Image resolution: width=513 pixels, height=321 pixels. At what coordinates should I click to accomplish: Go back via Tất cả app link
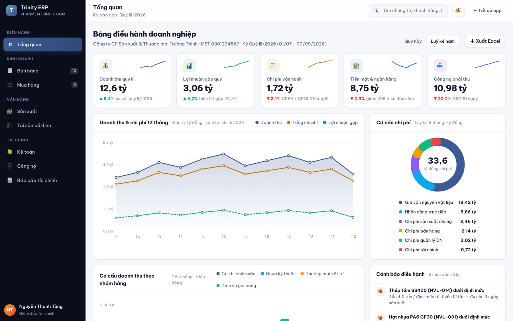click(487, 11)
